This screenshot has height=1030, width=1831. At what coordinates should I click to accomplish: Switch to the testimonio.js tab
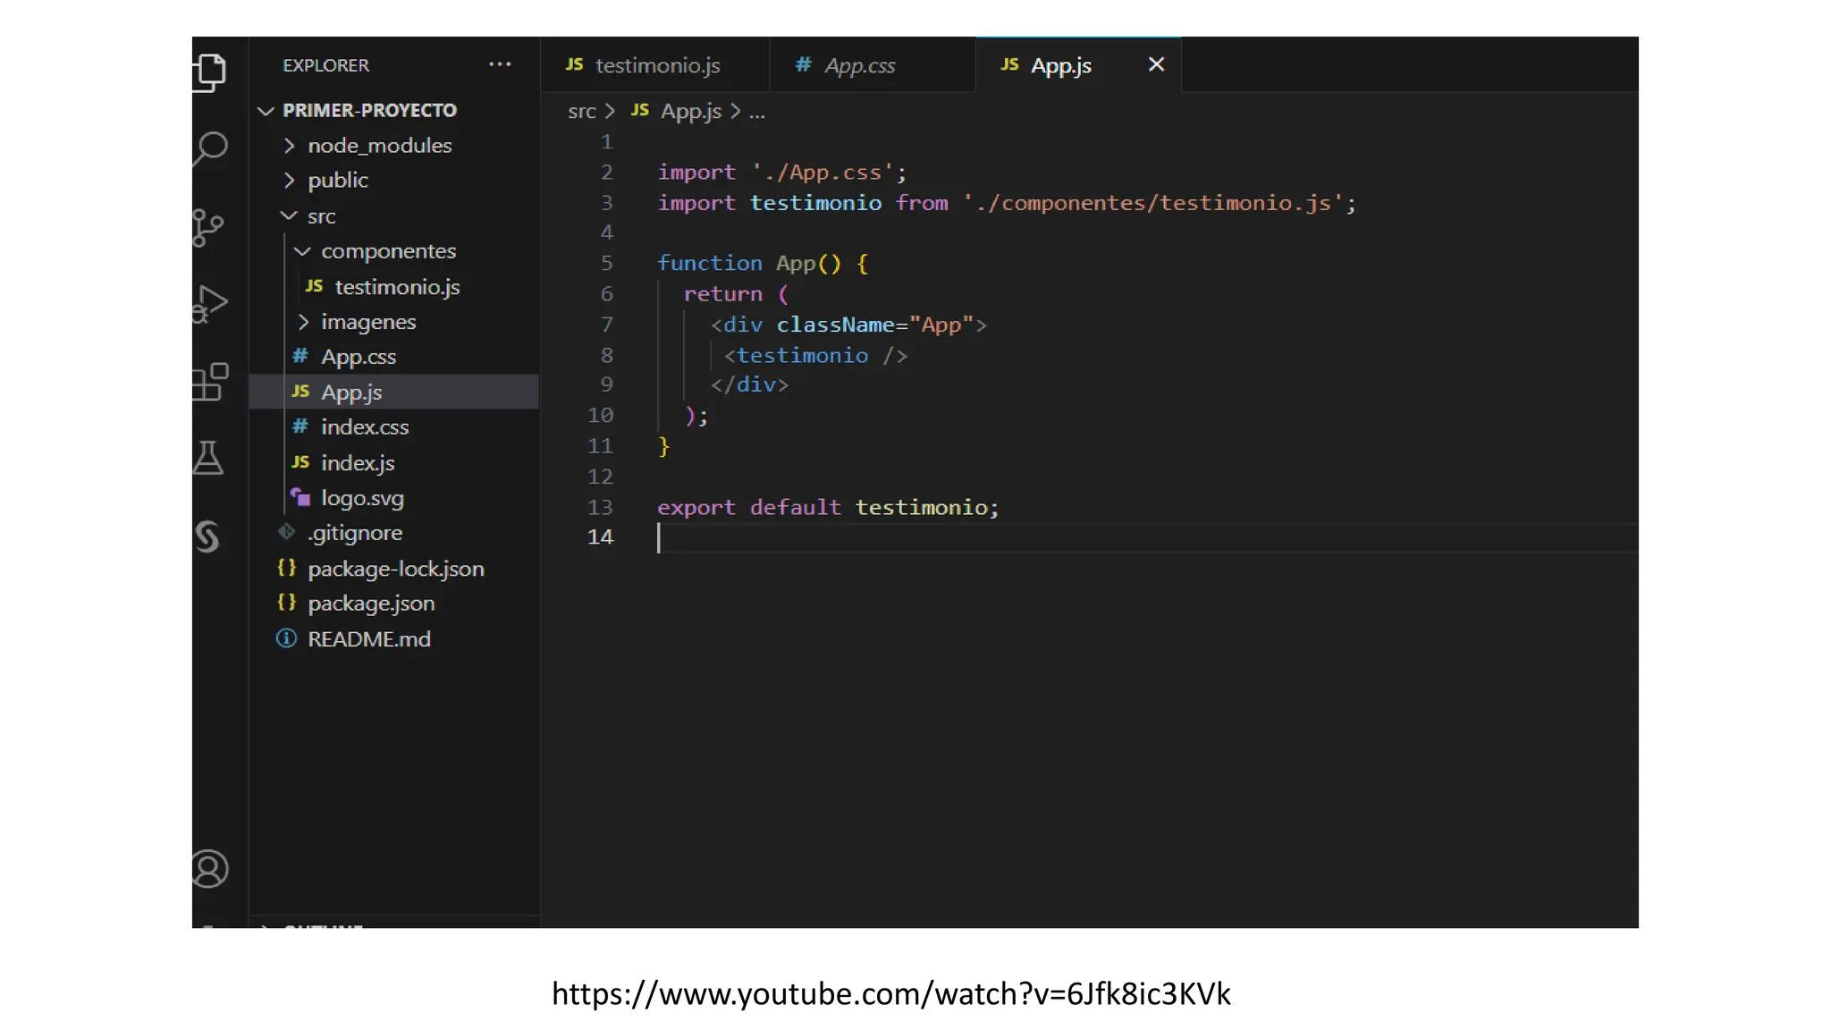coord(655,65)
